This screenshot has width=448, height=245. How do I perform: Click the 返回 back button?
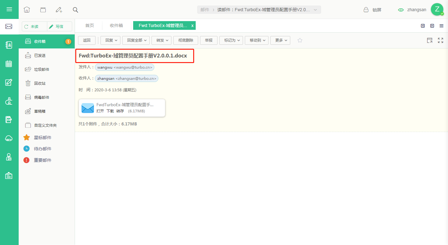87,40
